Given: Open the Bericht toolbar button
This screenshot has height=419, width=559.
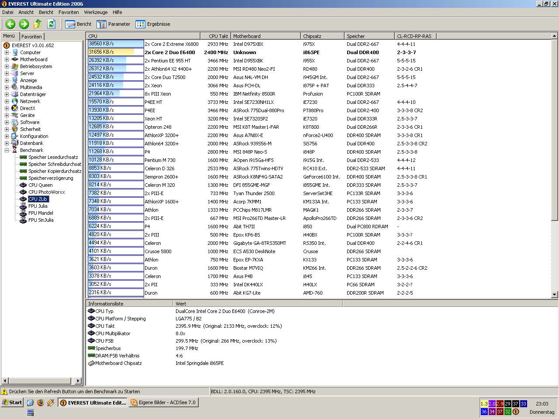Looking at the screenshot, I should tap(79, 24).
